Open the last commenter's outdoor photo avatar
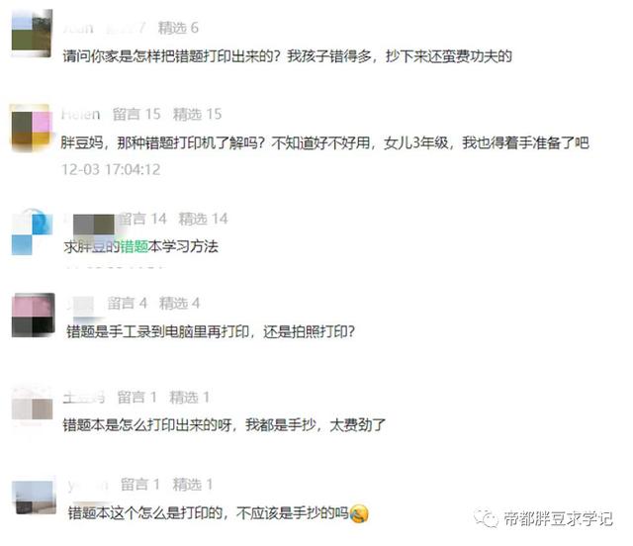 [35, 497]
